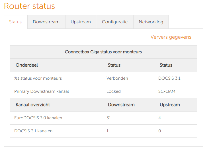
Task: Select the Kanaal overzicht header cell
Action: [x=33, y=105]
